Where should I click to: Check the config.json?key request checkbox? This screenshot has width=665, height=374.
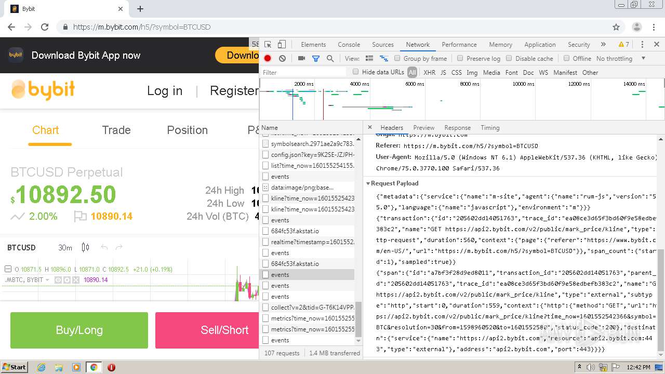coord(265,154)
